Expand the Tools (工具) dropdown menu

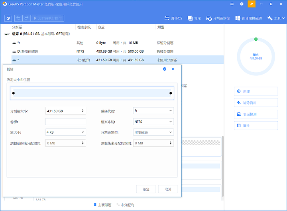click(276, 18)
